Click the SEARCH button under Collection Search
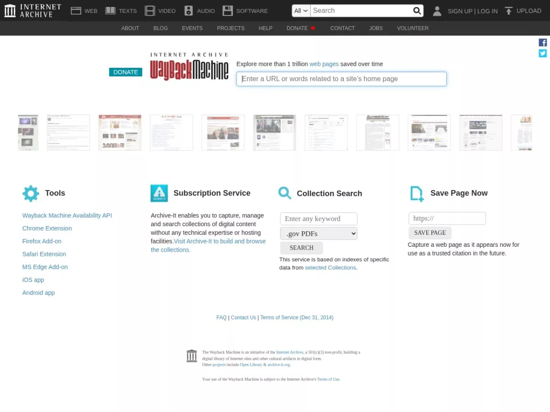The width and height of the screenshot is (550, 412). [x=302, y=248]
